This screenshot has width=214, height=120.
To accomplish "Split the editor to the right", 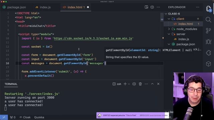I will tap(152, 7).
